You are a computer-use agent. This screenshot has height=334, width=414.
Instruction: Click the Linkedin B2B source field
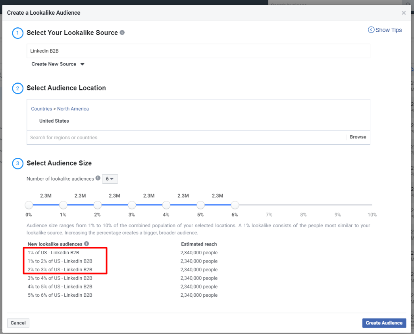[198, 51]
